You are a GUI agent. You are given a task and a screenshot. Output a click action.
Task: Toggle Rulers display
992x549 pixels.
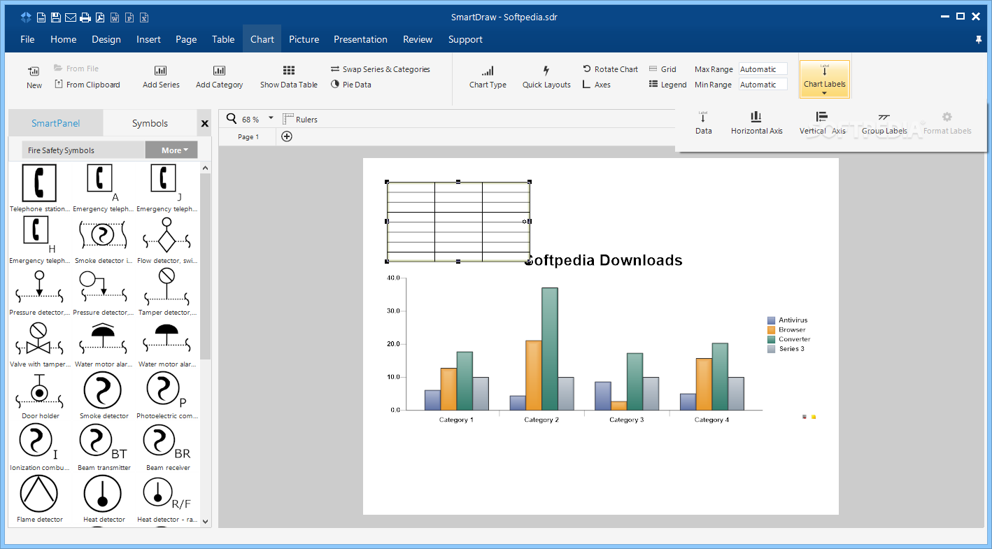[x=300, y=120]
